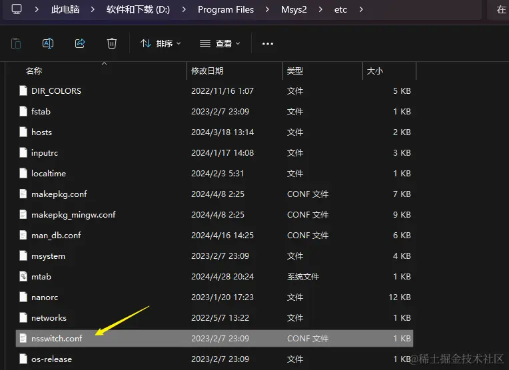Image resolution: width=509 pixels, height=370 pixels.
Task: Go to Program Files in breadcrumb
Action: 226,9
